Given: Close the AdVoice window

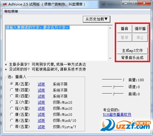Looking at the screenshot, I should pos(144,3).
